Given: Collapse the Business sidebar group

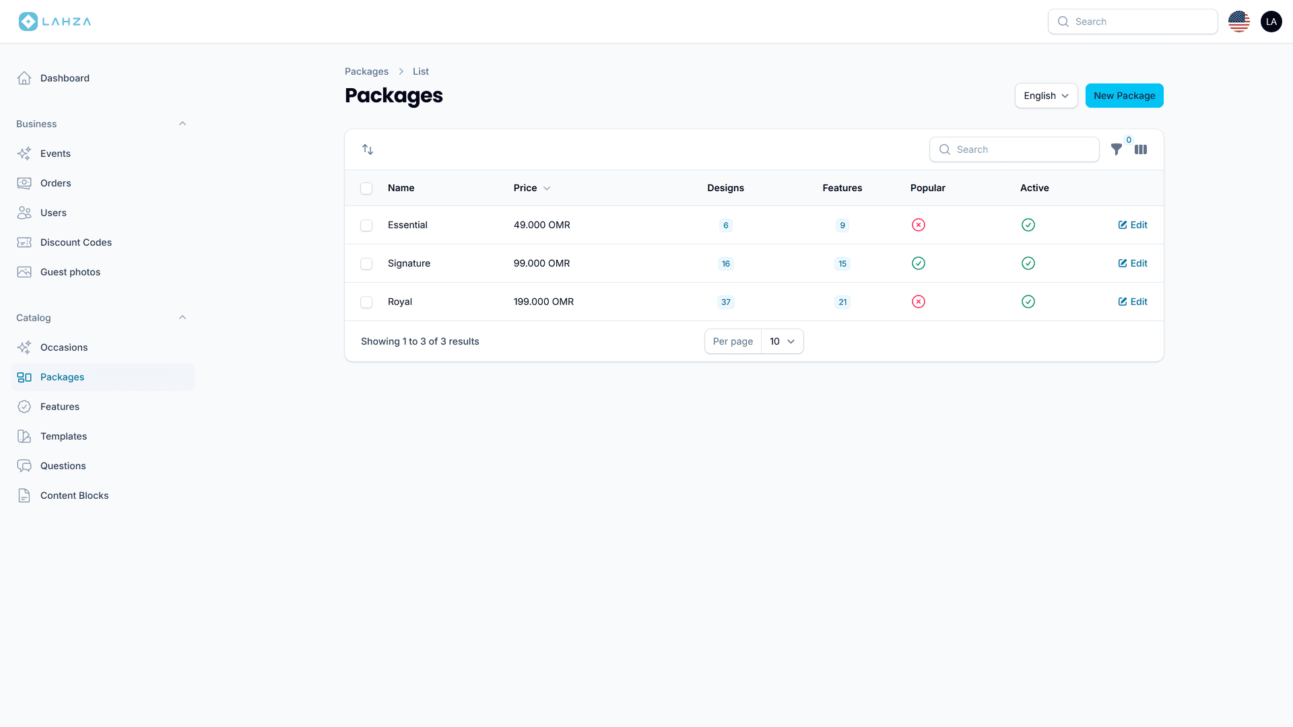Looking at the screenshot, I should pos(183,124).
